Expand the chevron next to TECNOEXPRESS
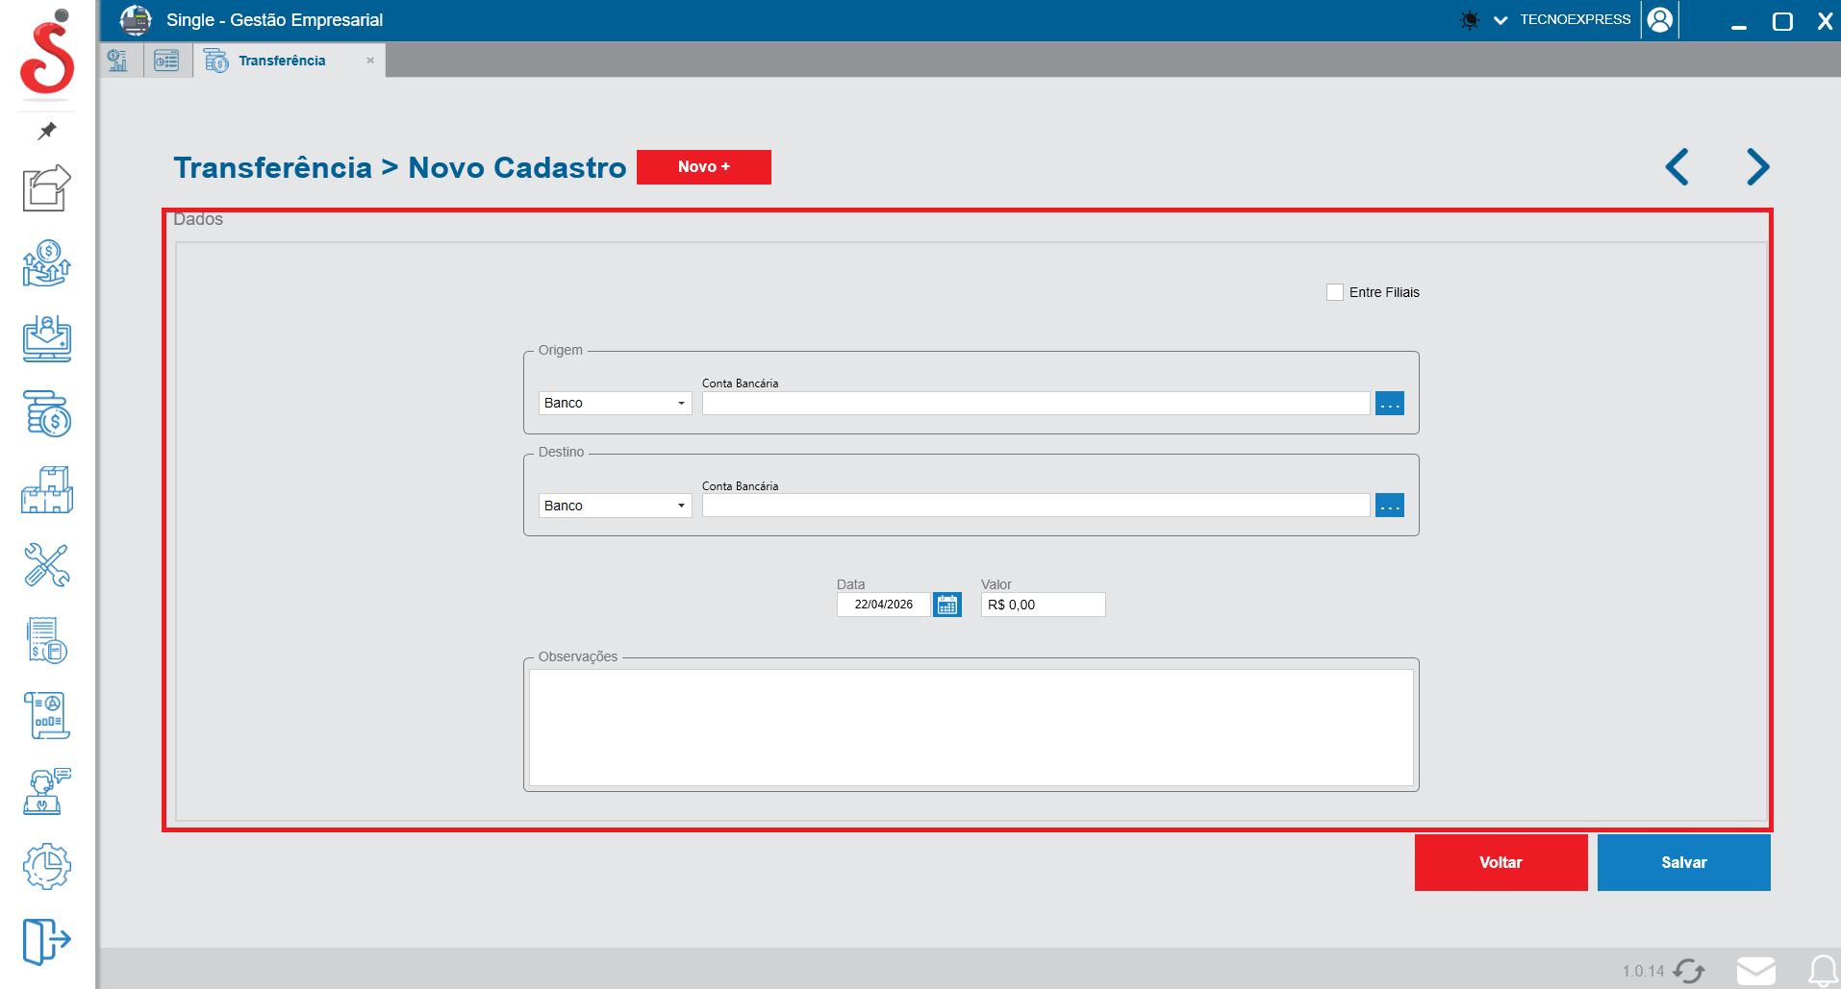The image size is (1841, 989). click(x=1500, y=20)
